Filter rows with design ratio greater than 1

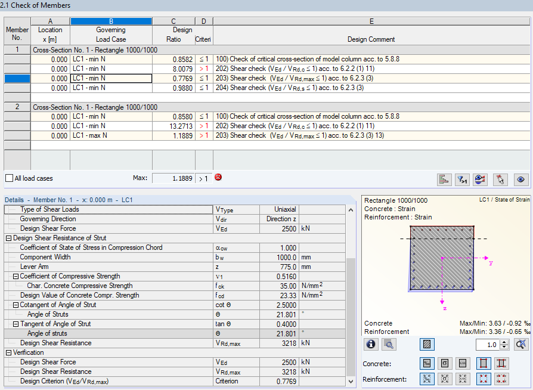click(462, 179)
